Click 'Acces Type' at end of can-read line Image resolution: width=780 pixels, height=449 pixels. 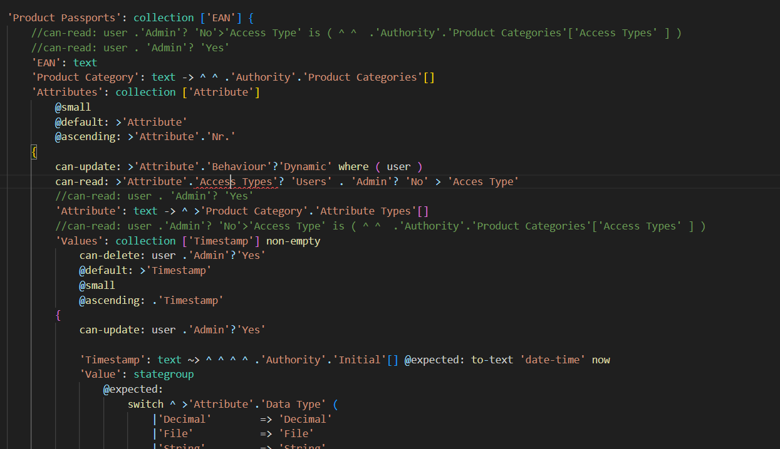coord(483,181)
